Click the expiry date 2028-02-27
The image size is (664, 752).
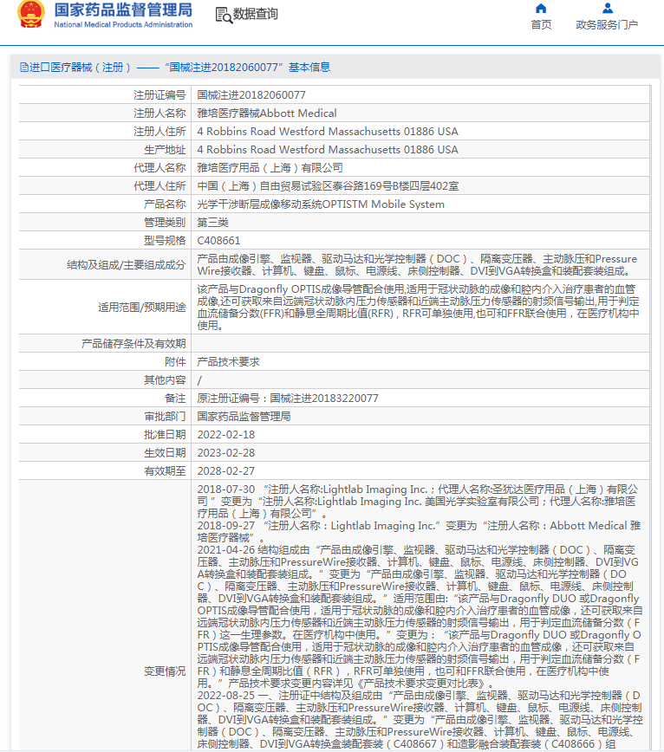point(226,471)
